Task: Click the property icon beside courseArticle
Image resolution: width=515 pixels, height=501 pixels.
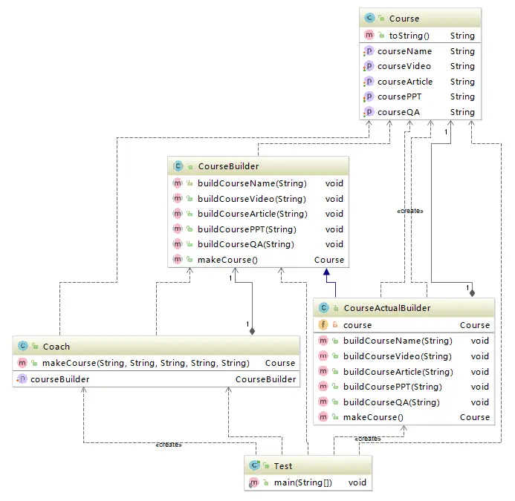Action: pos(369,81)
